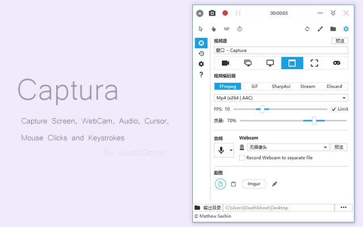Click the video source preview button
363x227 pixels.
(x=340, y=41)
